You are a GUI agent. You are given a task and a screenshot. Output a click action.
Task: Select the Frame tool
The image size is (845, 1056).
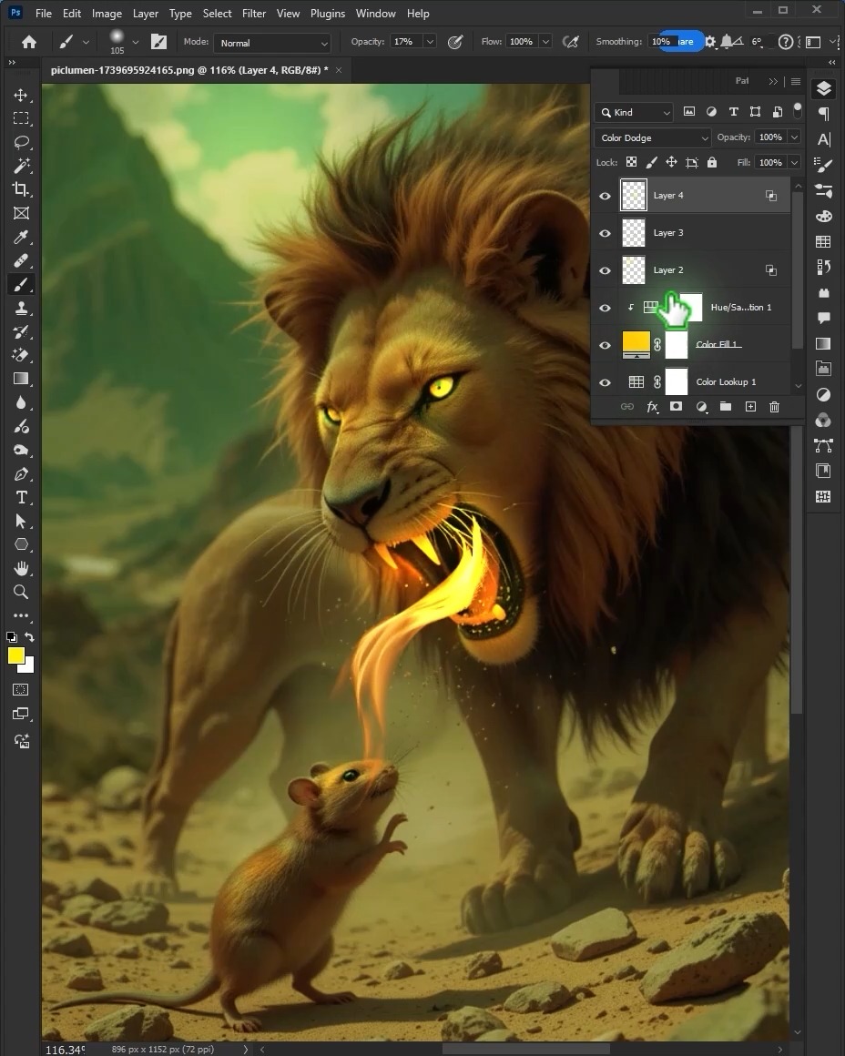click(x=21, y=214)
